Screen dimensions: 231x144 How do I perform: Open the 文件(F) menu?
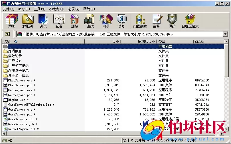click(x=9, y=9)
